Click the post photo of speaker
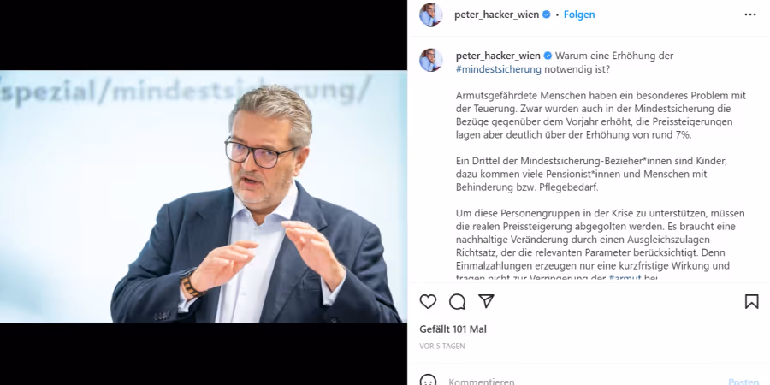The width and height of the screenshot is (770, 385). click(204, 197)
